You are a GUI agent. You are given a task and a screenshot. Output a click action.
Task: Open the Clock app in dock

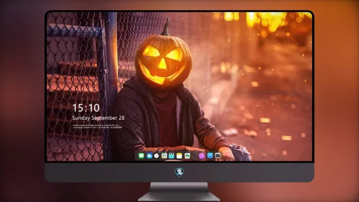157,156
